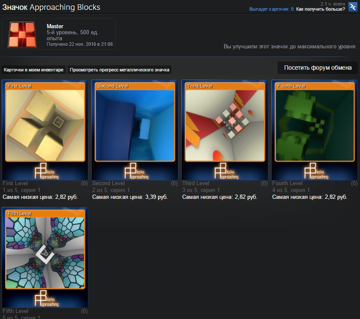The width and height of the screenshot is (360, 319).
Task: Click the 'Master' badge title
Action: pos(55,27)
